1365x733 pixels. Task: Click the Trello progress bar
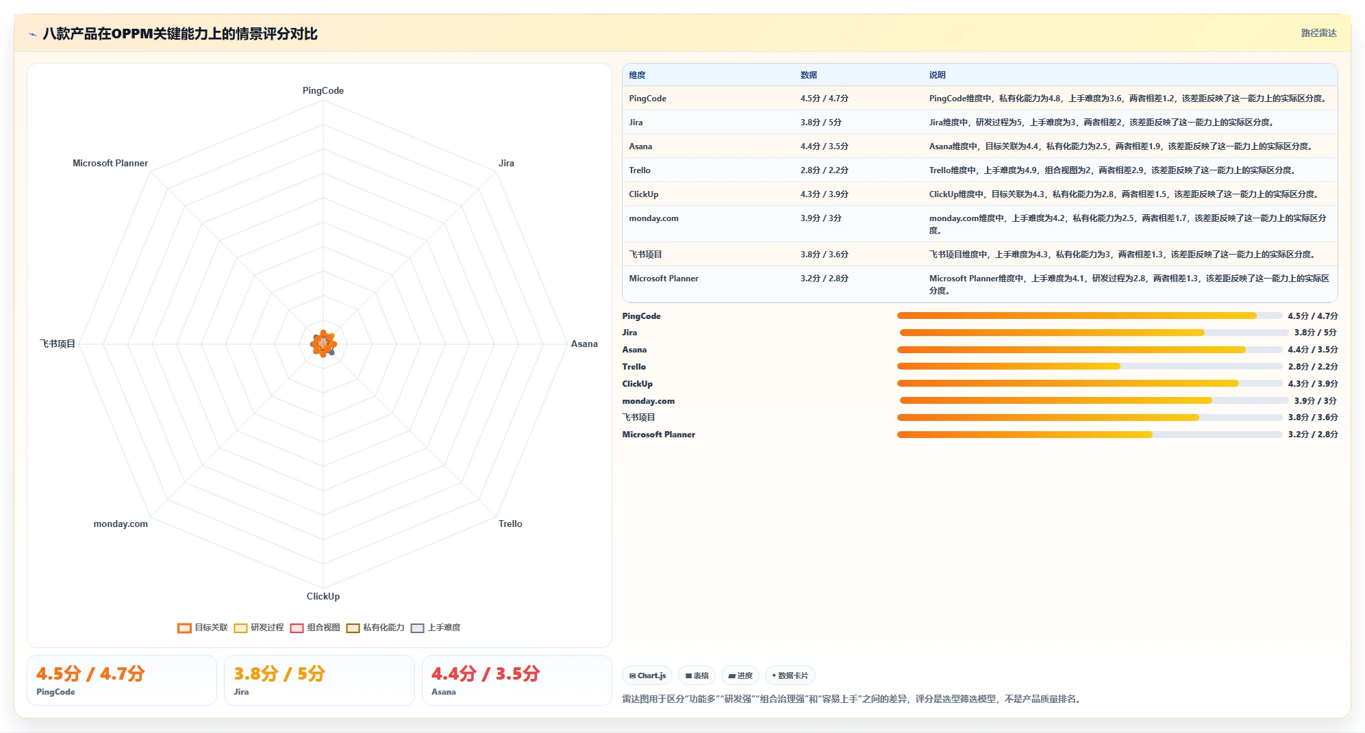click(x=1090, y=366)
